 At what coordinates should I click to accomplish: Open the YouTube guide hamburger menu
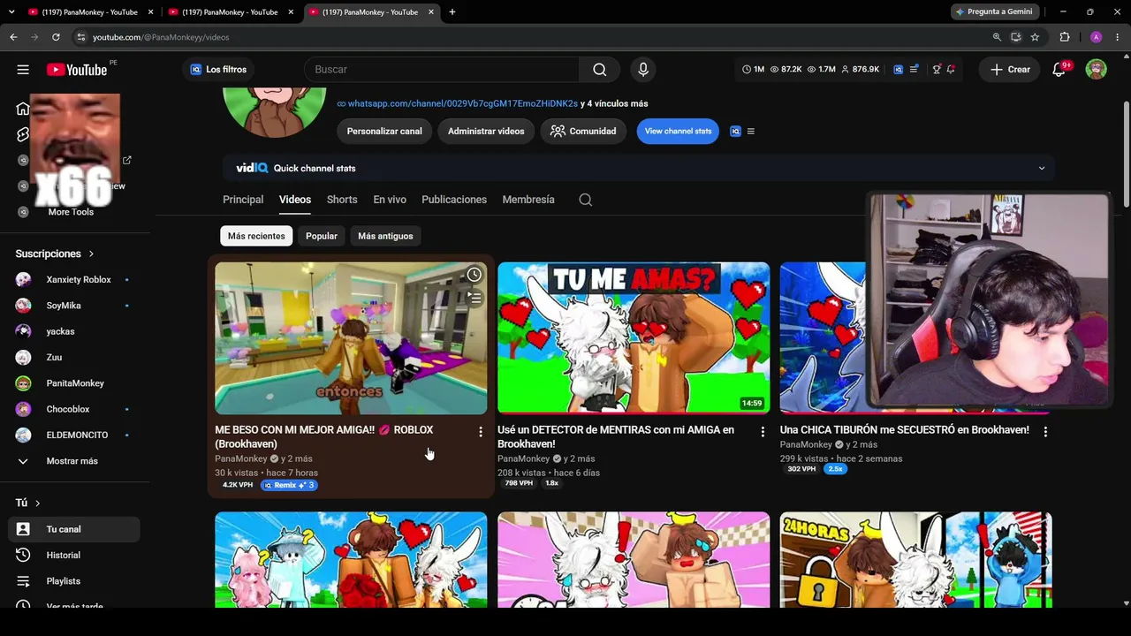(x=23, y=70)
